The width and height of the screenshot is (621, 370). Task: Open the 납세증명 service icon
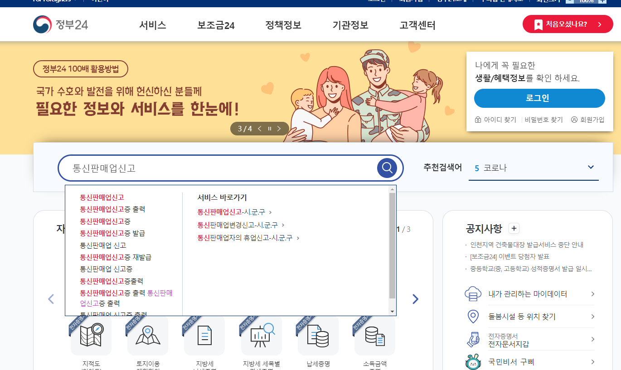[x=318, y=336]
